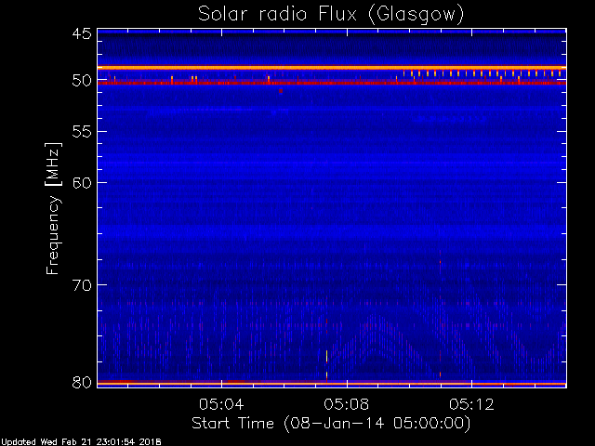This screenshot has width=595, height=446.
Task: Click the Start Time axis label
Action: (x=330, y=423)
